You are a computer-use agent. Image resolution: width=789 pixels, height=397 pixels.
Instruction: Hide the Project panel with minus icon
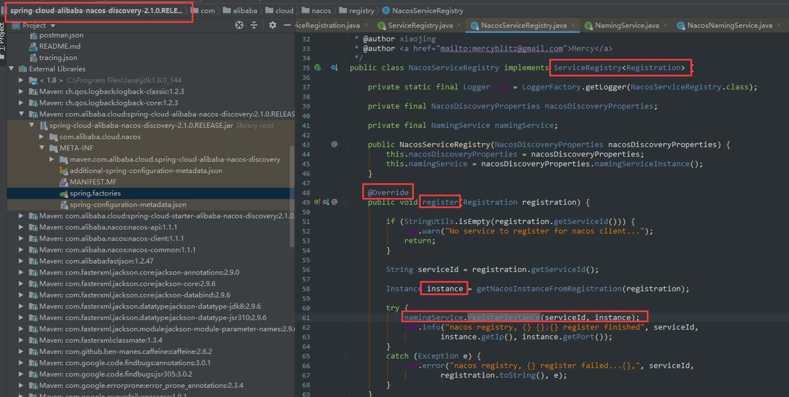(287, 25)
